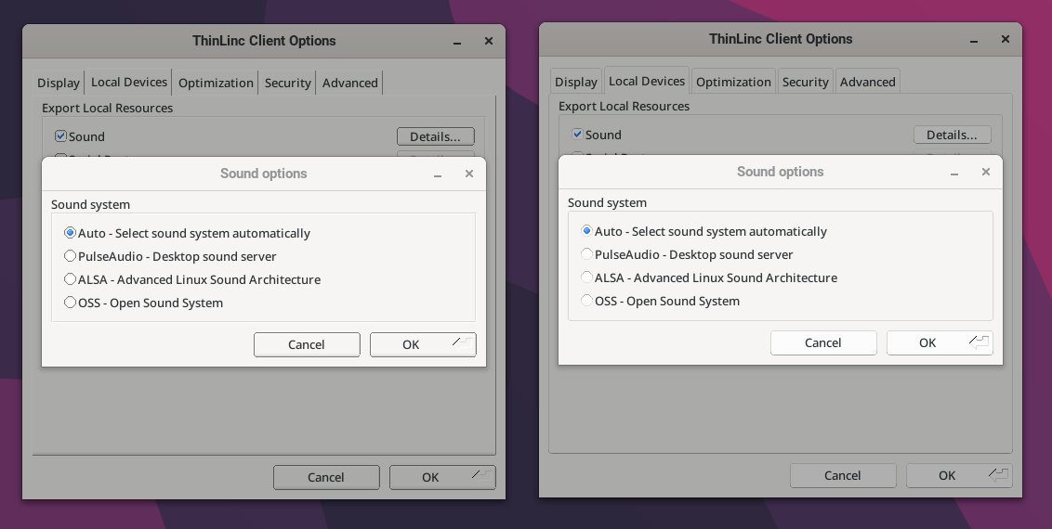Screen dimensions: 1052x529
Task: Click OK at bottom of right ThinLinc window
Action: [x=959, y=475]
